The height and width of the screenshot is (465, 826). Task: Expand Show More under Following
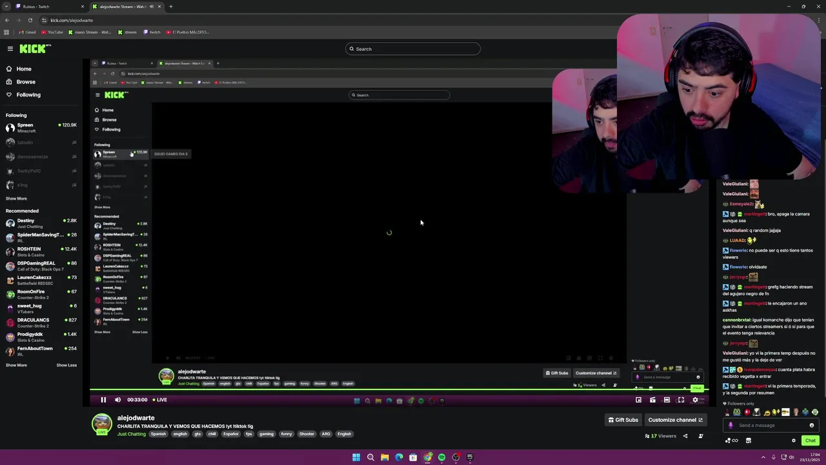(x=16, y=198)
